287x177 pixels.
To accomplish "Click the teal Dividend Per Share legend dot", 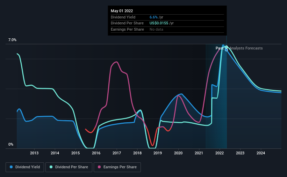I will (51, 167).
